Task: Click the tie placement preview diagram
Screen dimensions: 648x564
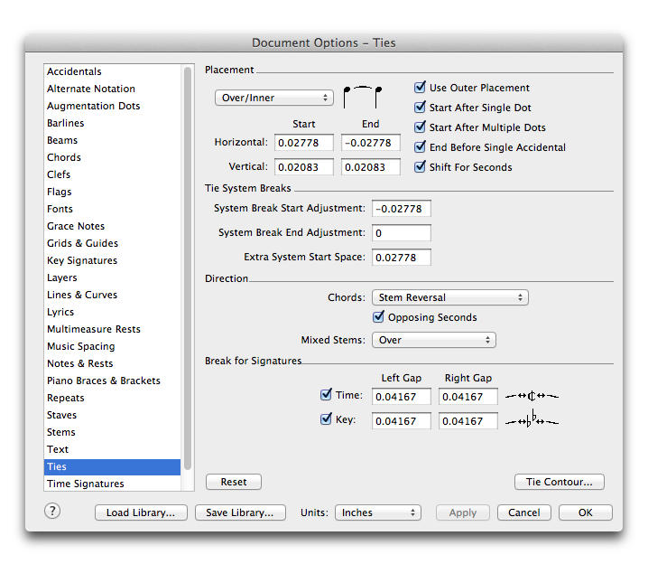Action: (x=363, y=98)
